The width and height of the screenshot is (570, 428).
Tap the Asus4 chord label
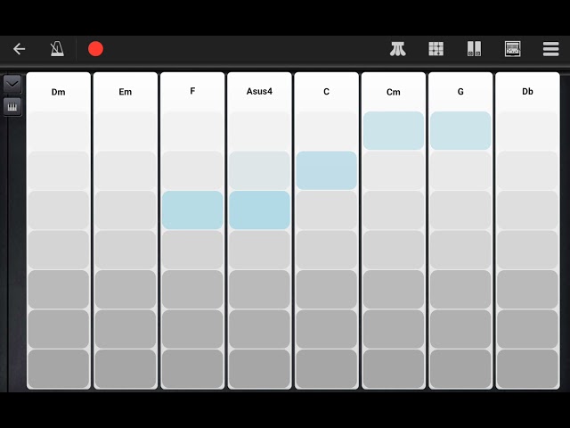pos(259,91)
